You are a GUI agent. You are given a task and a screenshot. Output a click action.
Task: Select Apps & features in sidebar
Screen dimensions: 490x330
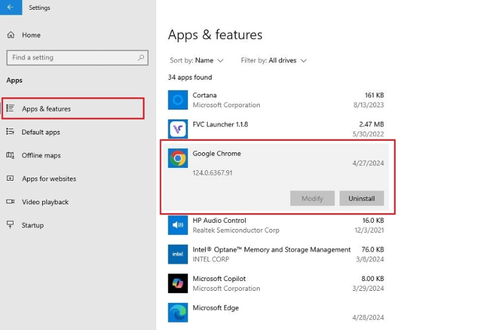coord(46,109)
